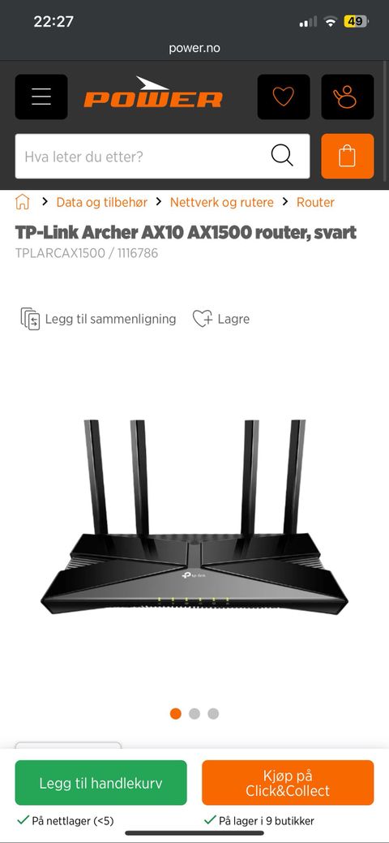Click 'Legg til handlekurv' button
This screenshot has height=843, width=389.
(x=101, y=783)
